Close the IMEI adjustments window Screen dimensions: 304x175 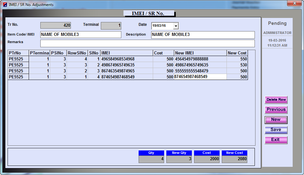(295, 3)
